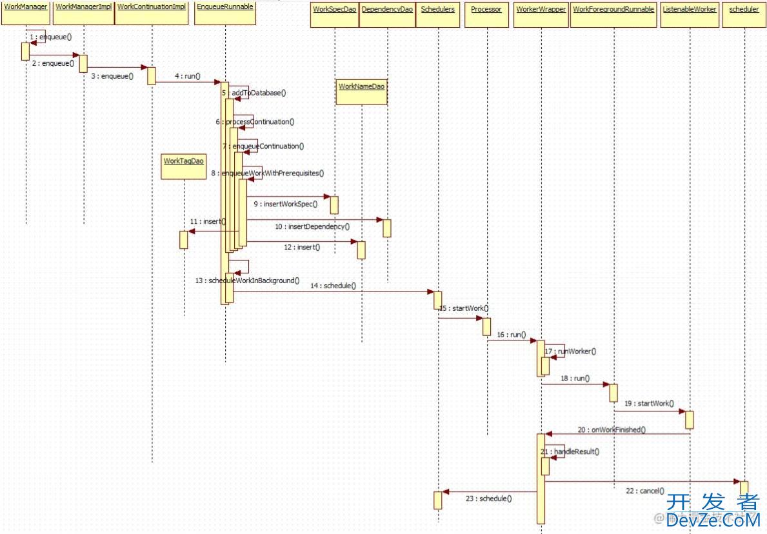Click the activation bar on WorkManagerImpl lifeline
Viewport: 767px width, 534px height.
[83, 64]
